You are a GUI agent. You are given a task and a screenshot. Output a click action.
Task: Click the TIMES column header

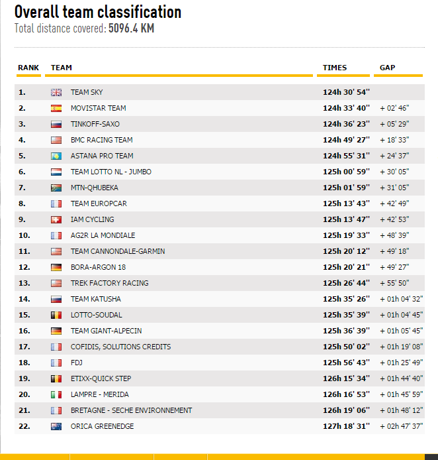pos(335,68)
